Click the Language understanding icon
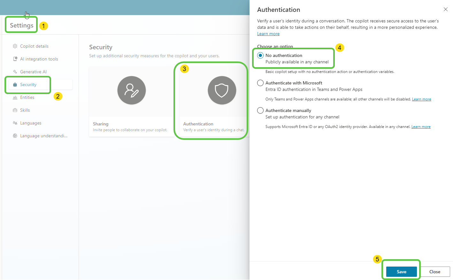 click(x=15, y=136)
